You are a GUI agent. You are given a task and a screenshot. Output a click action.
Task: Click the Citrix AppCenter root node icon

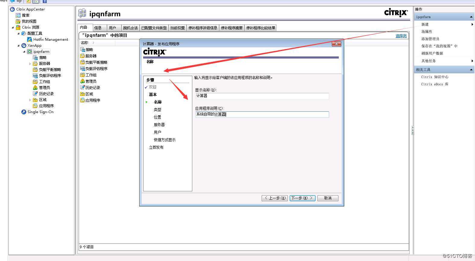click(x=12, y=9)
